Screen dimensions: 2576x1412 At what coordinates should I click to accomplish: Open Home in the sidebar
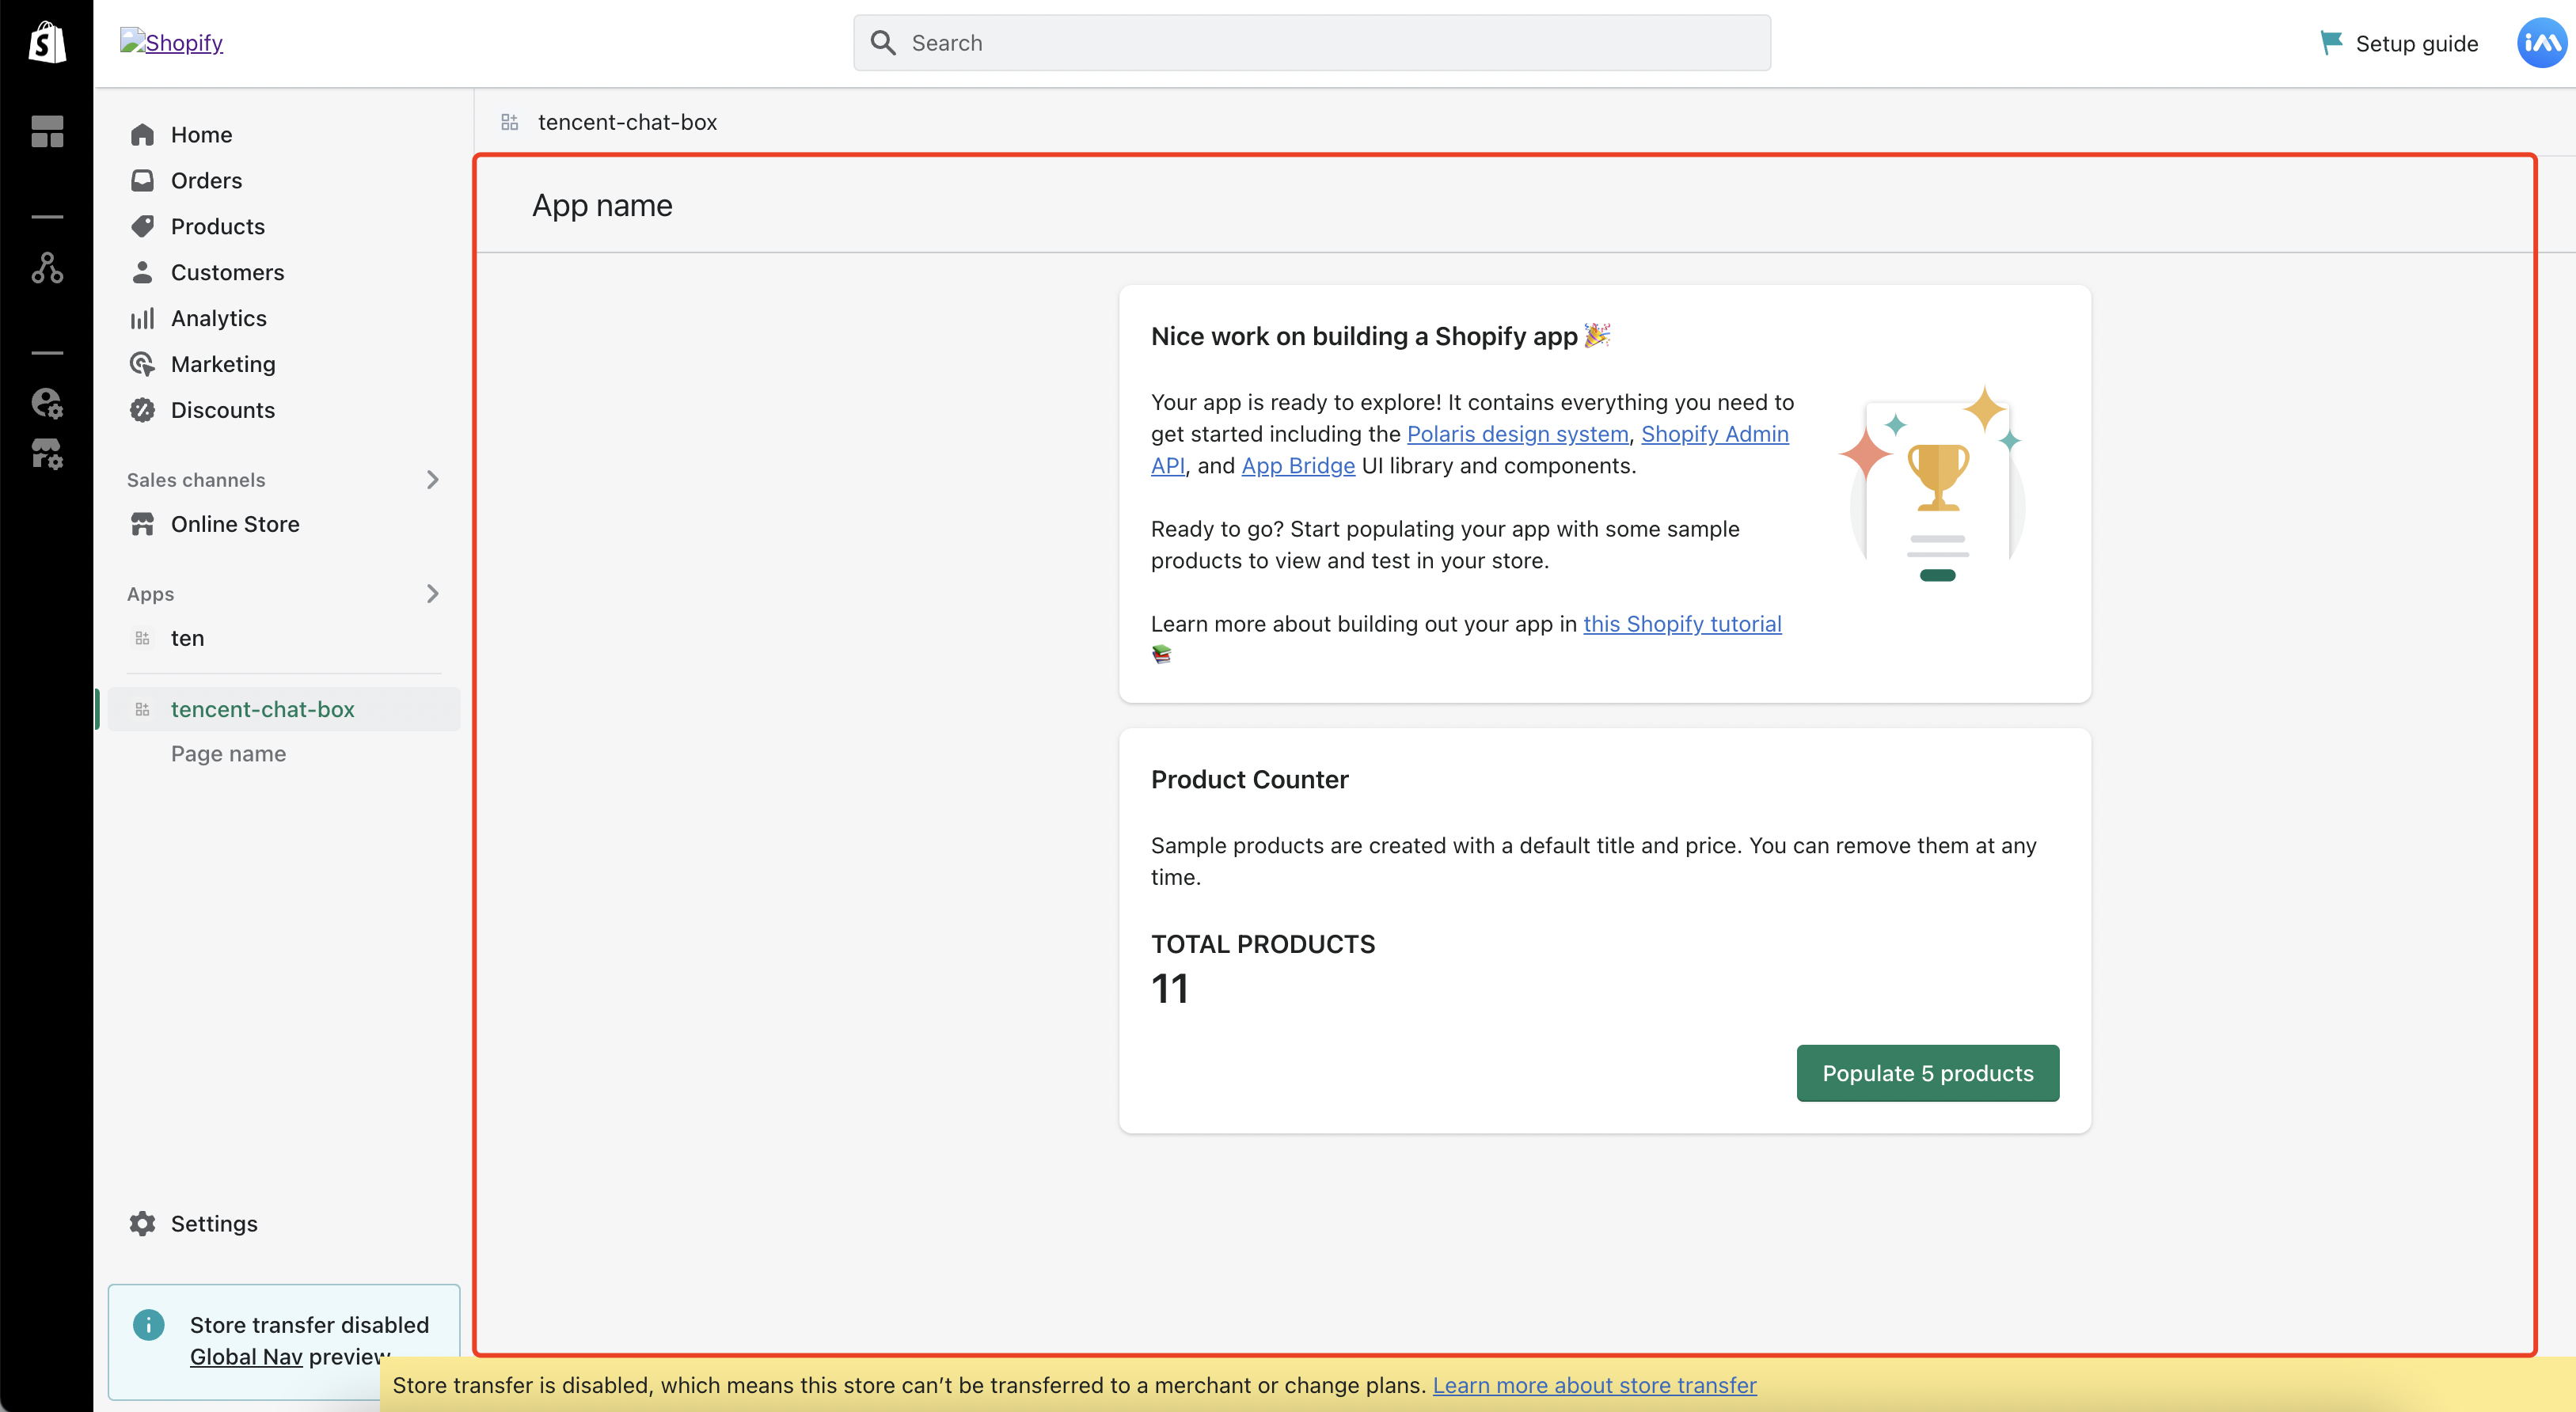pos(201,134)
